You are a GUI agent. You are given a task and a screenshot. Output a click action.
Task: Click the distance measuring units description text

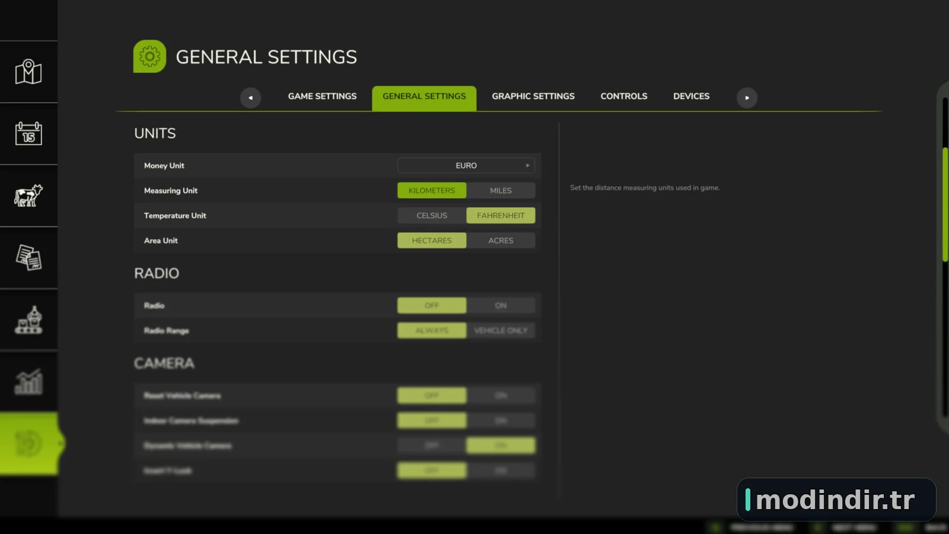pos(645,188)
